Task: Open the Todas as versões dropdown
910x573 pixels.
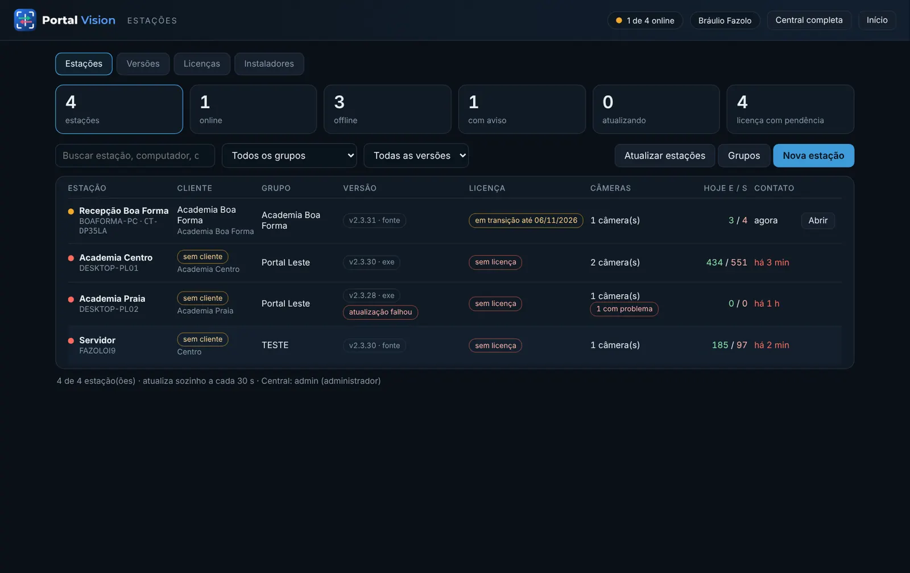Action: click(416, 155)
